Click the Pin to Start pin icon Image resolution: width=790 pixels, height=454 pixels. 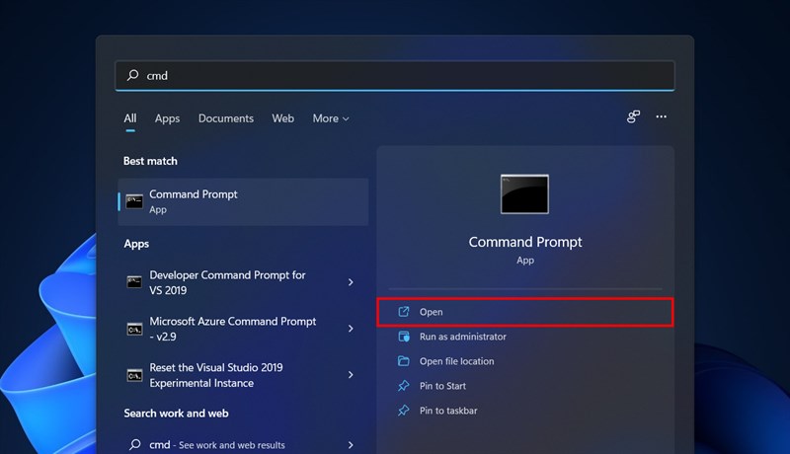click(404, 386)
